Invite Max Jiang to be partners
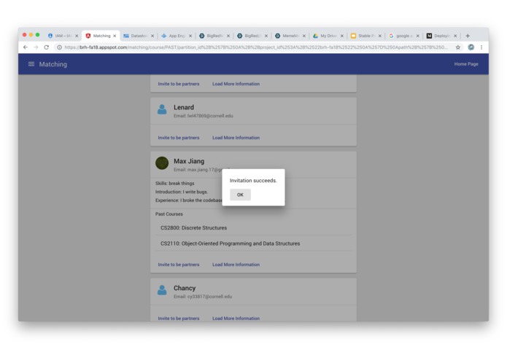Image resolution: width=507 pixels, height=360 pixels. [x=179, y=265]
